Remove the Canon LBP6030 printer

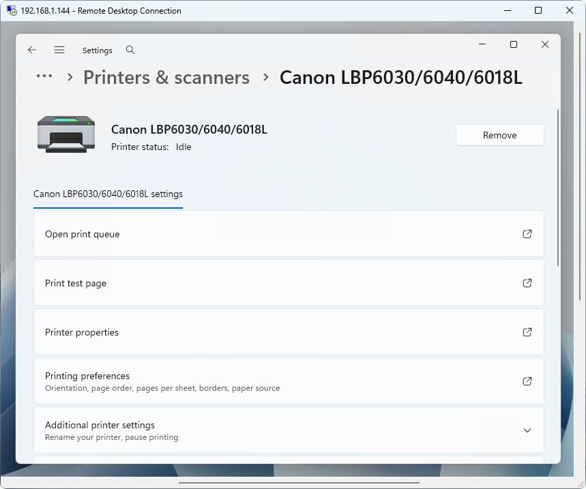499,135
